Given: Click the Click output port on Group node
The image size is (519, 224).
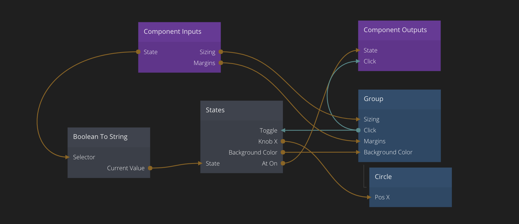Looking at the screenshot, I should pyautogui.click(x=358, y=130).
